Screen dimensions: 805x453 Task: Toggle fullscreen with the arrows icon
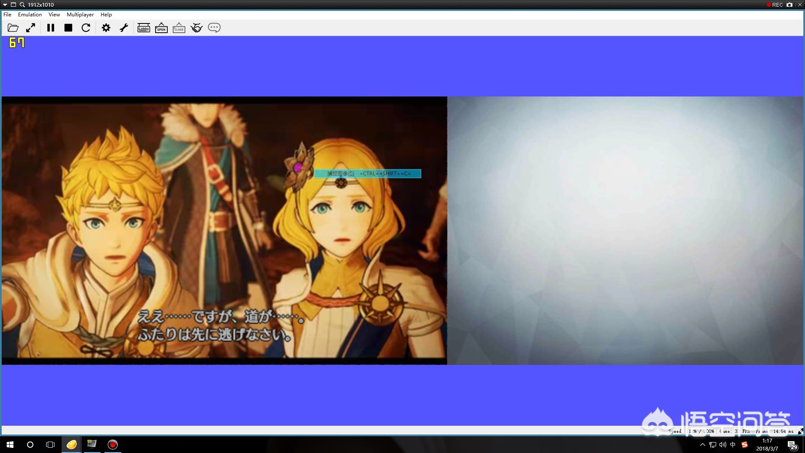pyautogui.click(x=31, y=28)
